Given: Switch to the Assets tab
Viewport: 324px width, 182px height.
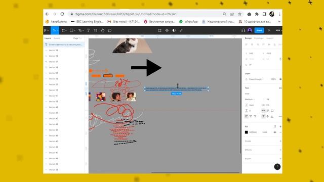Looking at the screenshot, I should coord(57,38).
